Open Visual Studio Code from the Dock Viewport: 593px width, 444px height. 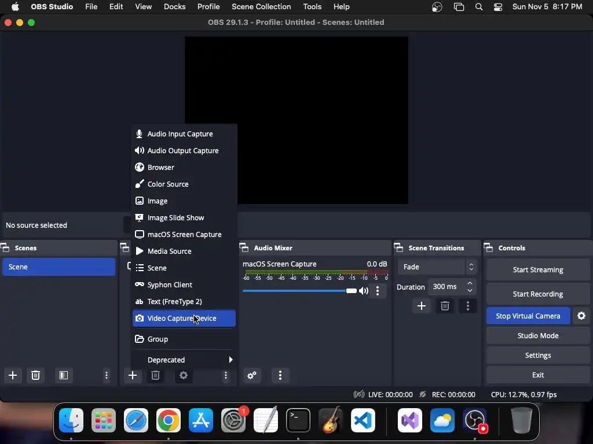363,420
